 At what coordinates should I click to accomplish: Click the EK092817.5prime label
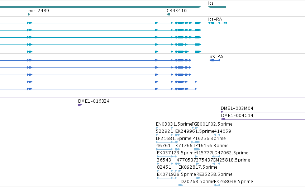(198, 167)
